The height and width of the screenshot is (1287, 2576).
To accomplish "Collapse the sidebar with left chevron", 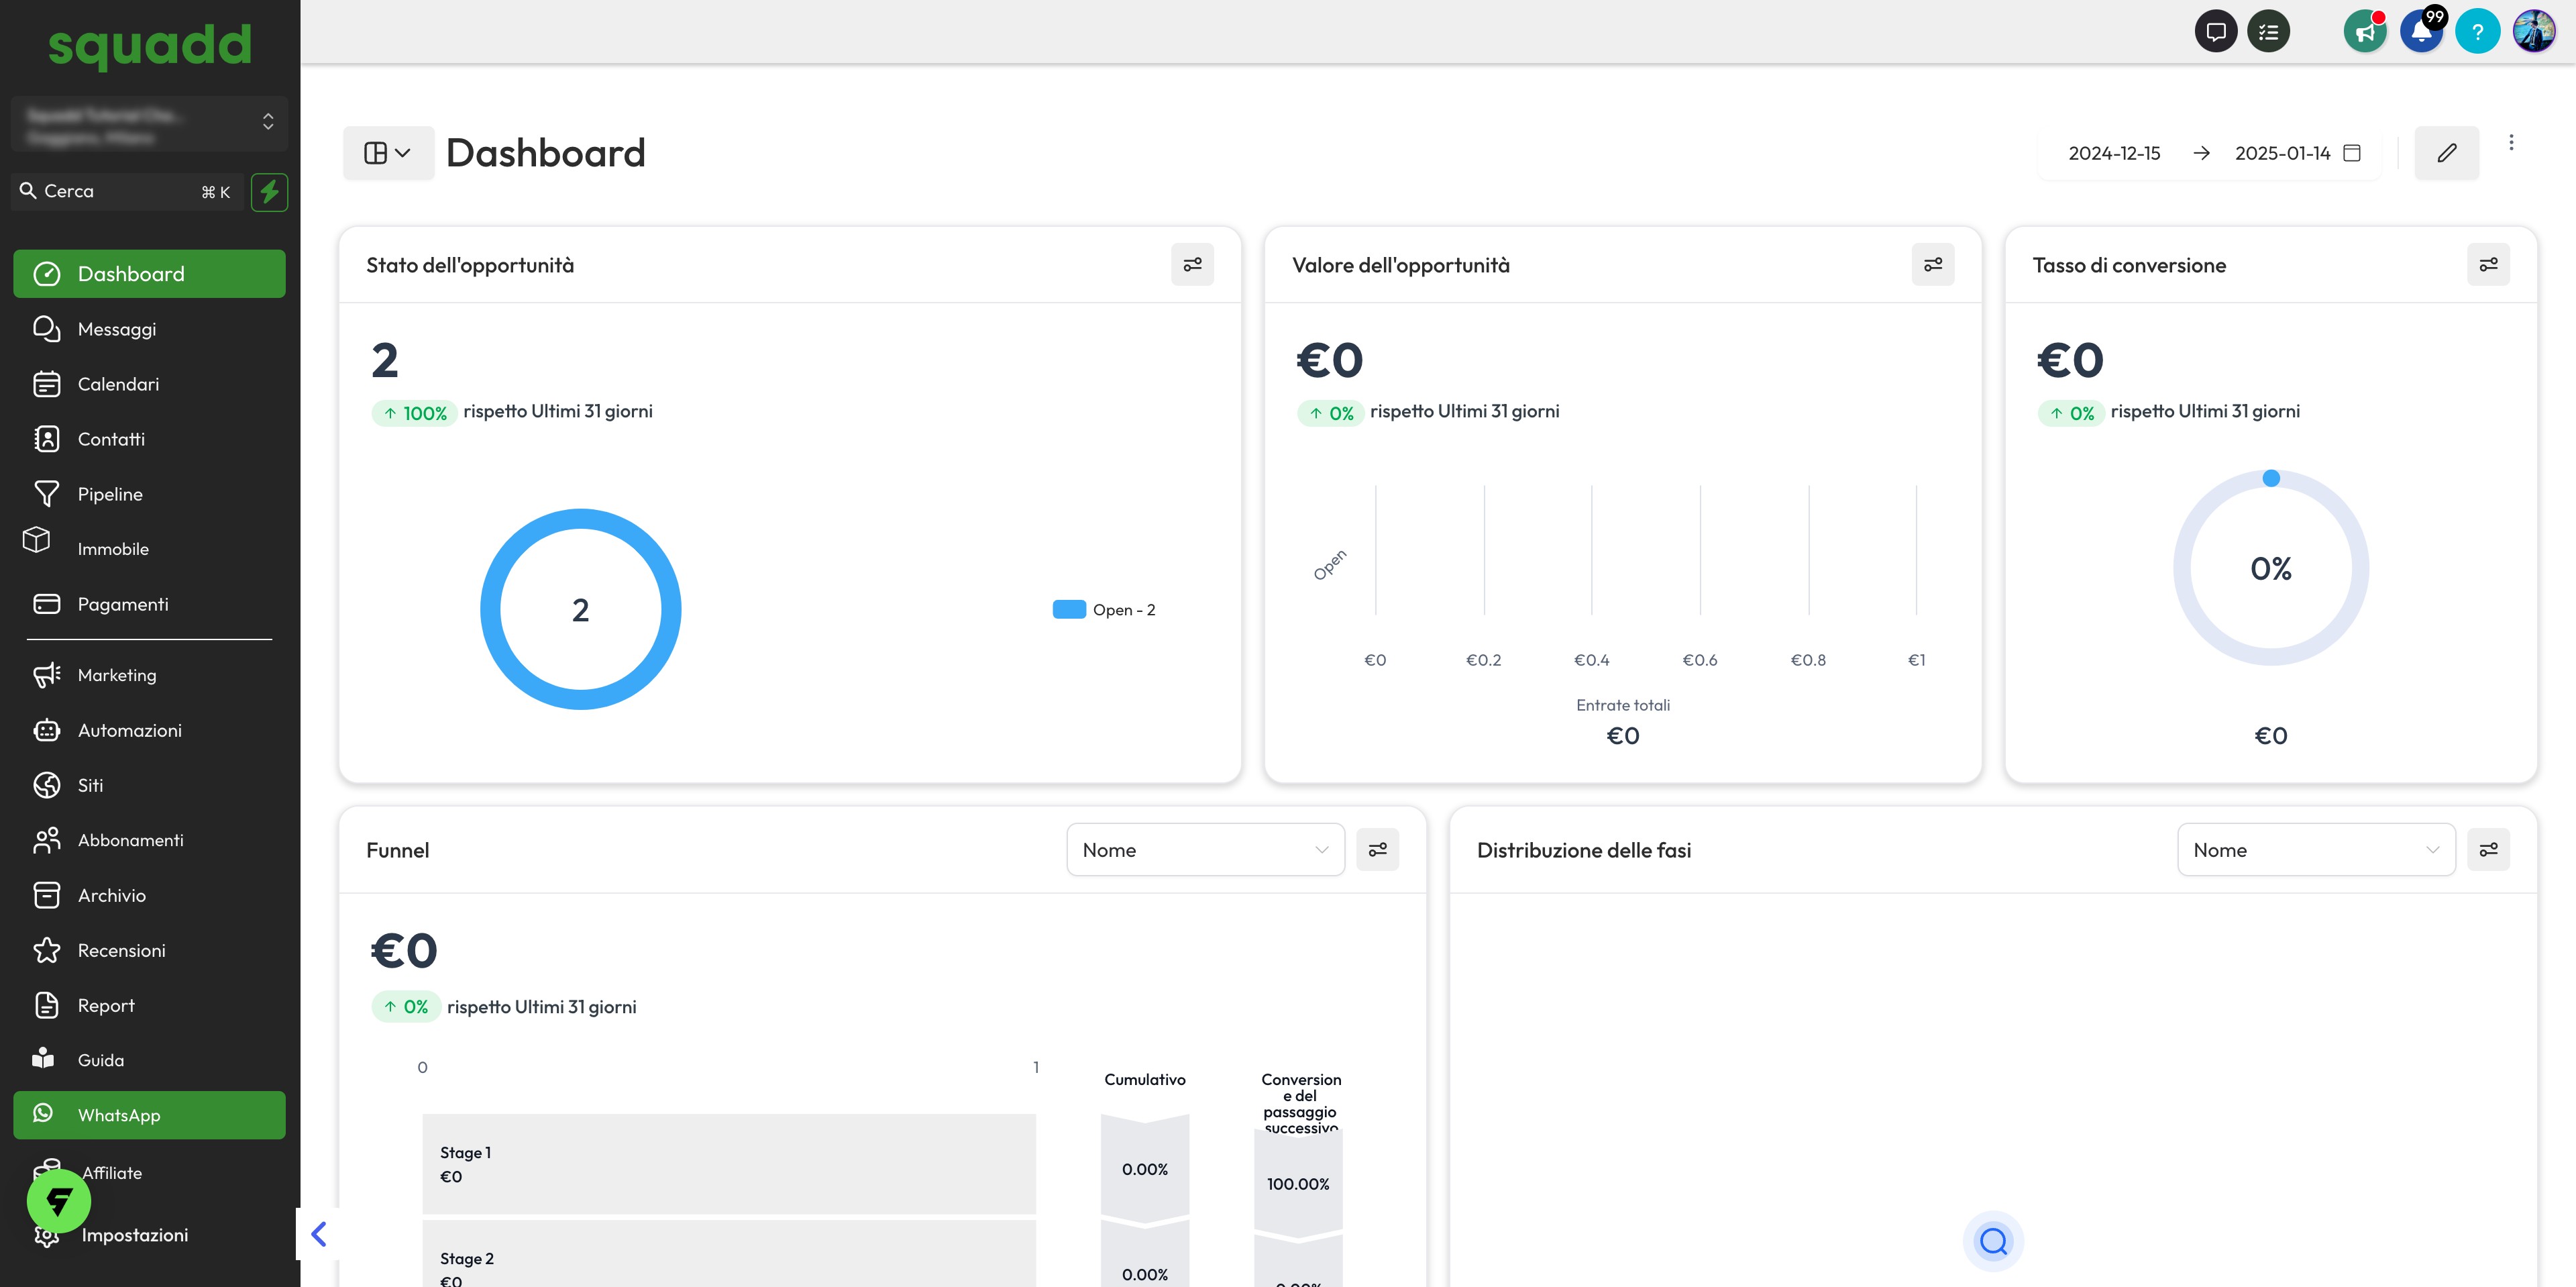I will [x=319, y=1234].
